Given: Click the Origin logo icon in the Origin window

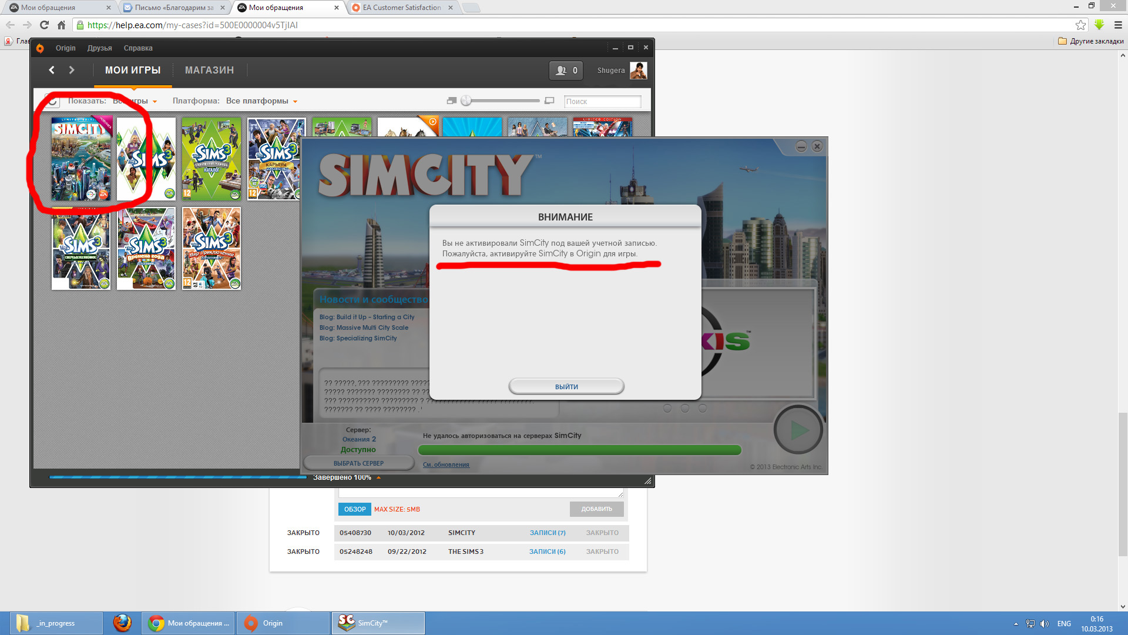Looking at the screenshot, I should pyautogui.click(x=40, y=48).
